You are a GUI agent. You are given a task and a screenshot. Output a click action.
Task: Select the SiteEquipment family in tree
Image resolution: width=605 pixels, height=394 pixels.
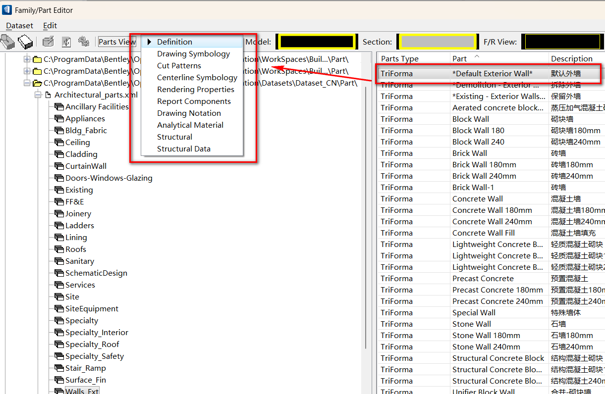[x=92, y=308]
